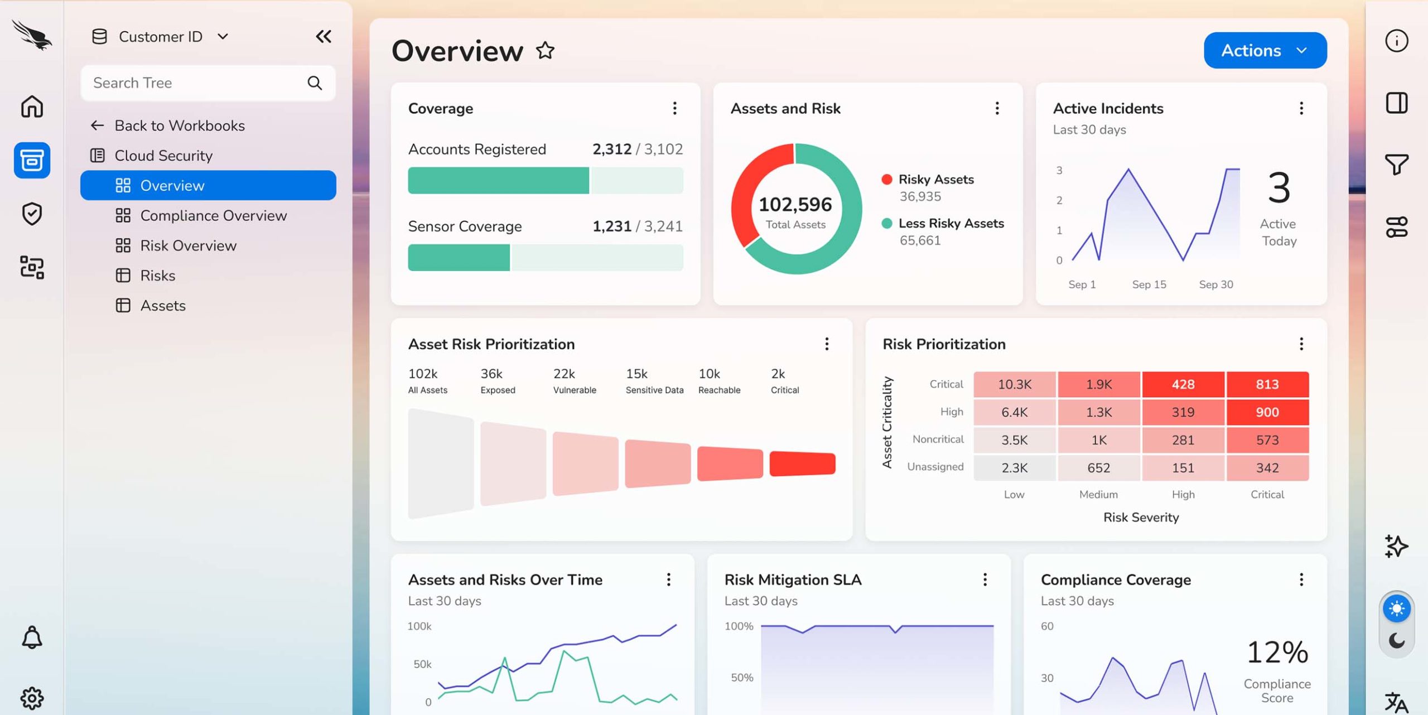Select Cloud Security workbook item
The width and height of the screenshot is (1428, 715).
click(x=208, y=155)
